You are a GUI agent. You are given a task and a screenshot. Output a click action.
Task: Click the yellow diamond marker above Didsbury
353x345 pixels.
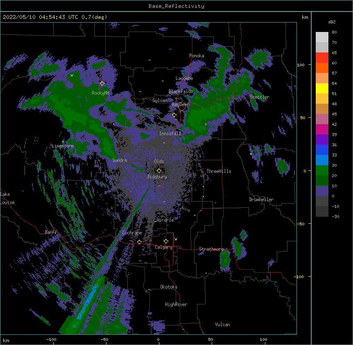tap(159, 171)
